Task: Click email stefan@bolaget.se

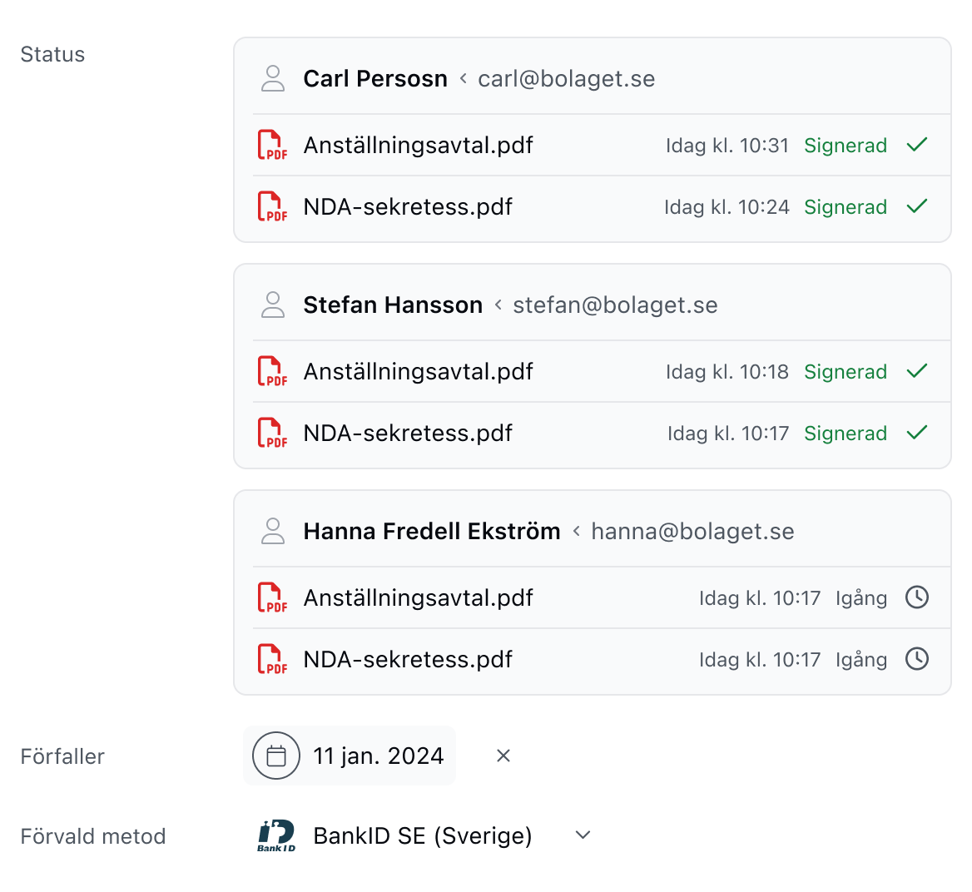Action: (616, 305)
